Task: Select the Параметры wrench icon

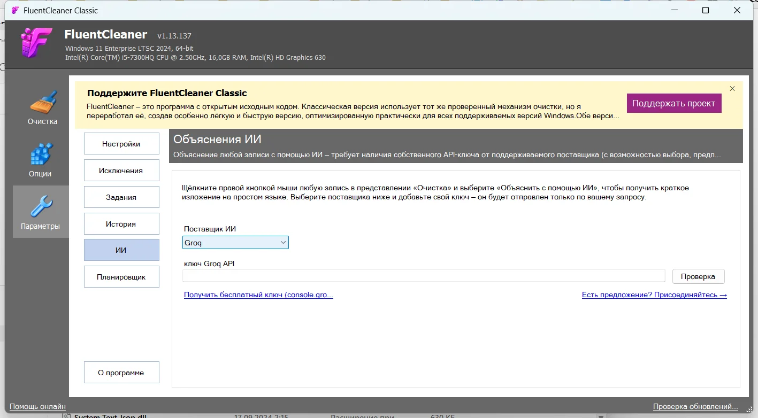Action: point(41,212)
